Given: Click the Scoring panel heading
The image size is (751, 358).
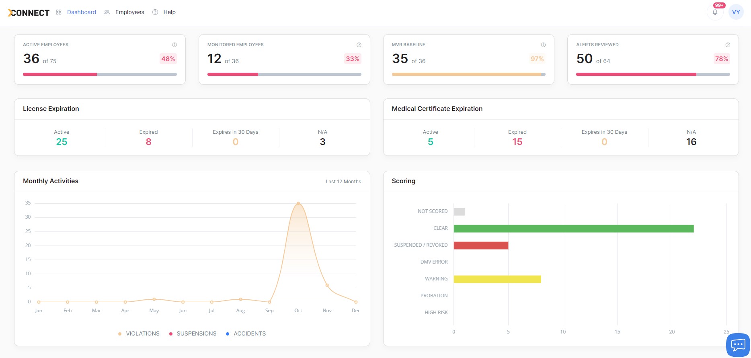Looking at the screenshot, I should pos(404,181).
